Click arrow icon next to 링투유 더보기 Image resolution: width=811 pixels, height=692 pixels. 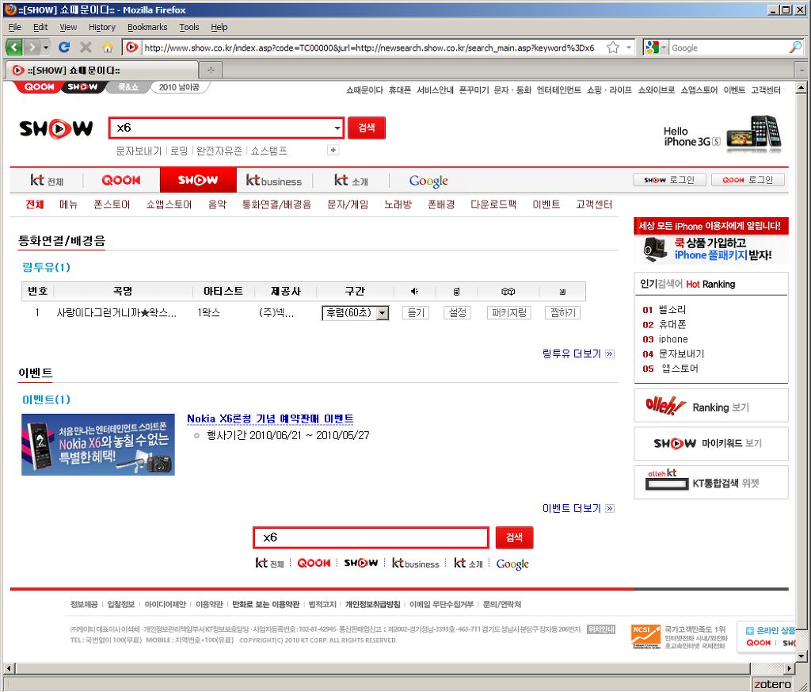[610, 354]
